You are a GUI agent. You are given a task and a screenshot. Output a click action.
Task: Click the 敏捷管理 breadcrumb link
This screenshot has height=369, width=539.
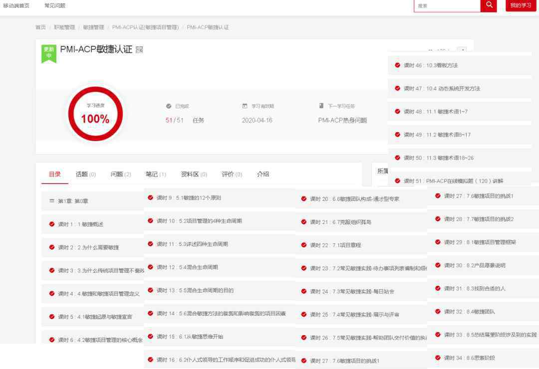[x=93, y=27]
